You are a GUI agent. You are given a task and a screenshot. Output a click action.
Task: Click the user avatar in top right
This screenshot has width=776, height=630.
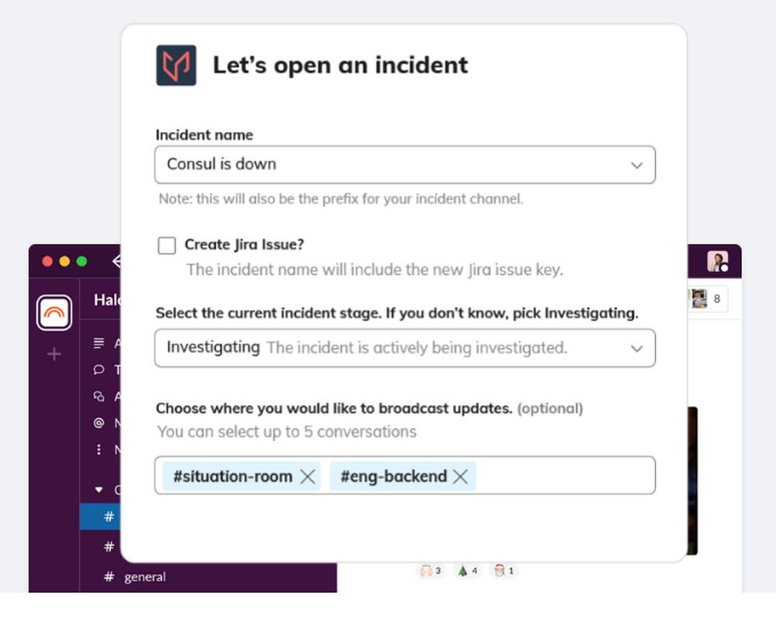click(x=717, y=261)
